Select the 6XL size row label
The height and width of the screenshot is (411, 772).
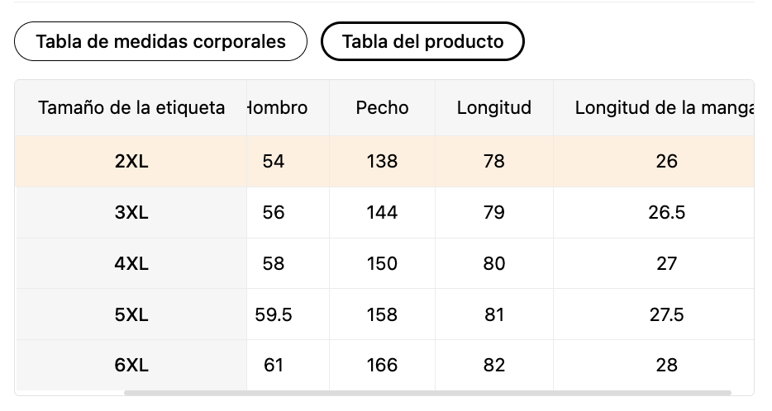(131, 366)
